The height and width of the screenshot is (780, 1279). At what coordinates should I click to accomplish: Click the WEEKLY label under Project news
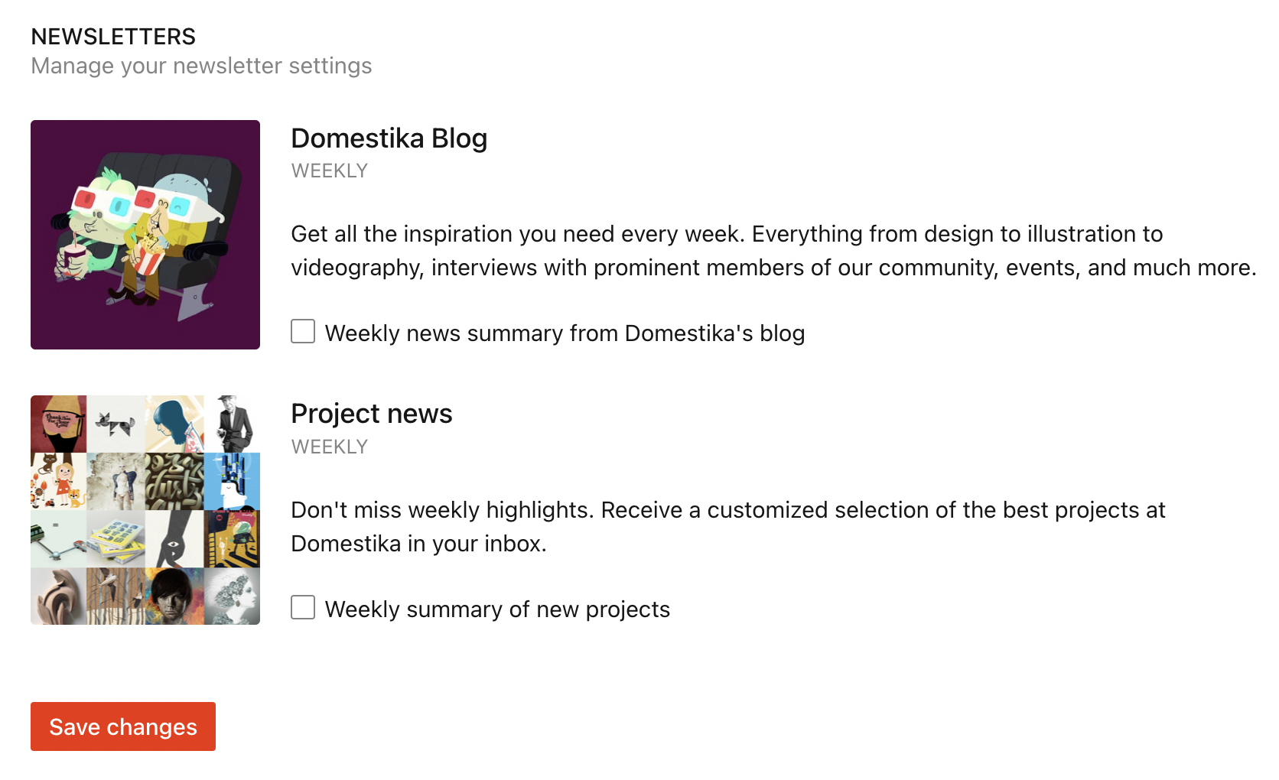pos(330,447)
